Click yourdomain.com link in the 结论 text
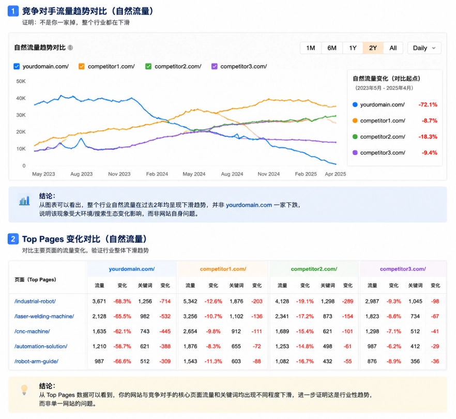 click(249, 205)
